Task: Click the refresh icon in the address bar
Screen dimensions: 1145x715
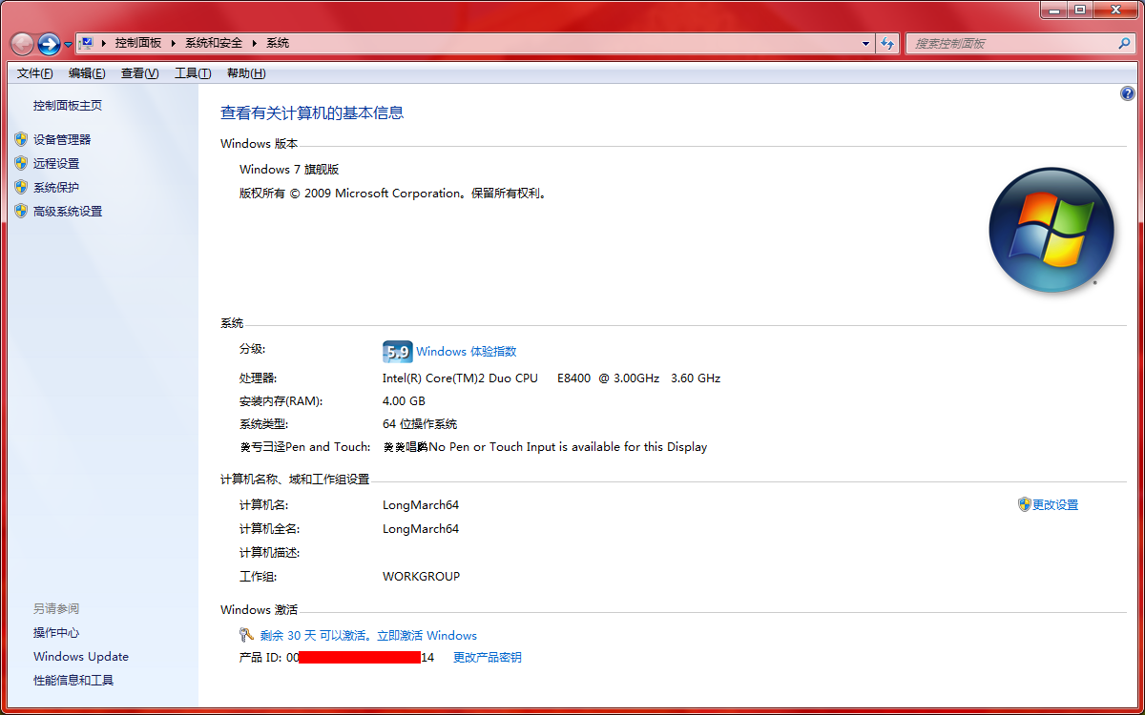Action: click(x=887, y=43)
